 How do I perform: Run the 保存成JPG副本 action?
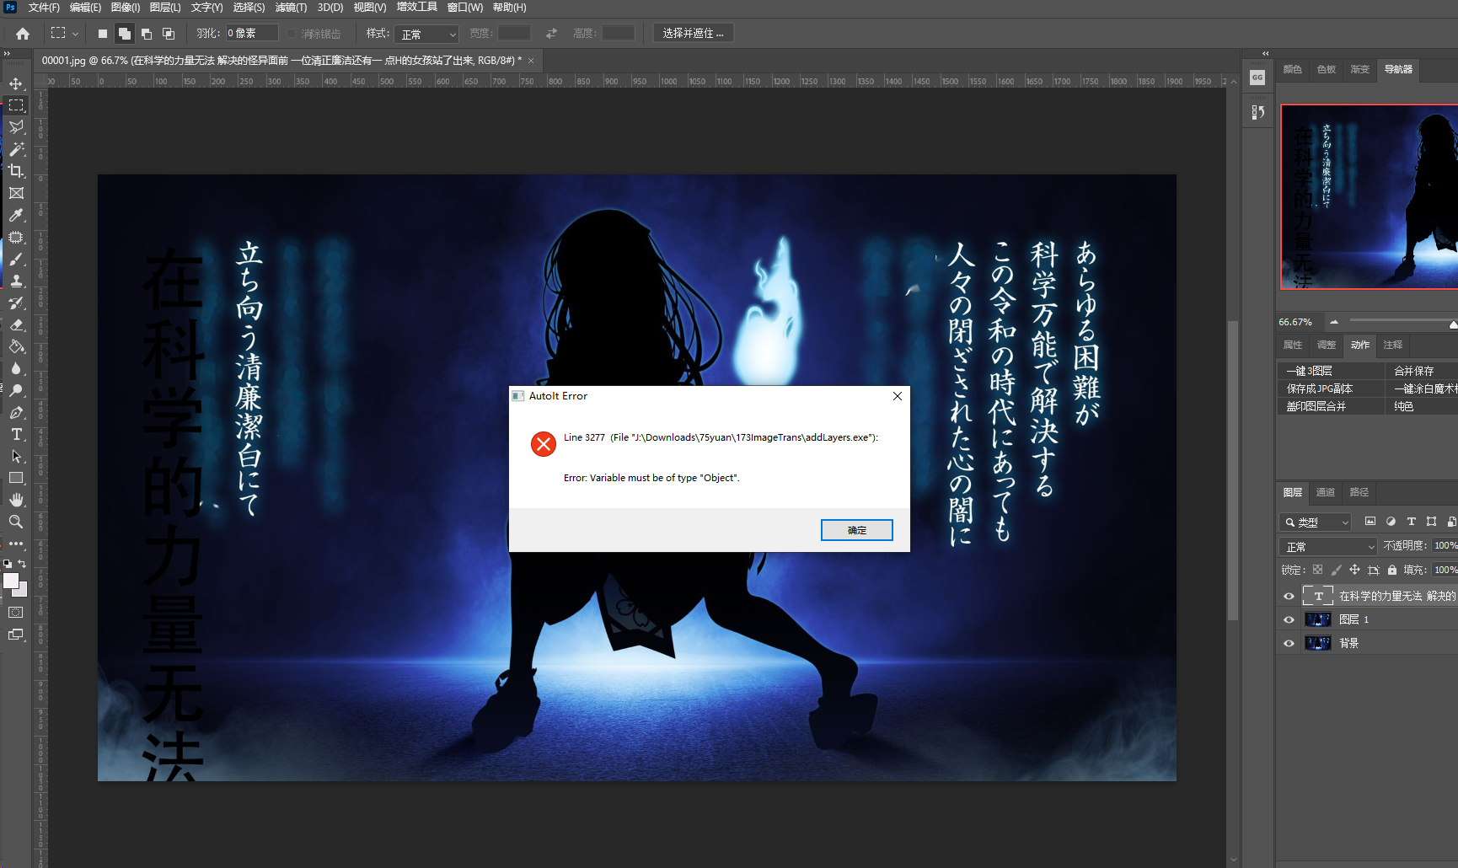pyautogui.click(x=1330, y=388)
